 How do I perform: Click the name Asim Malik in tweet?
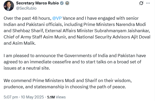[24, 43]
